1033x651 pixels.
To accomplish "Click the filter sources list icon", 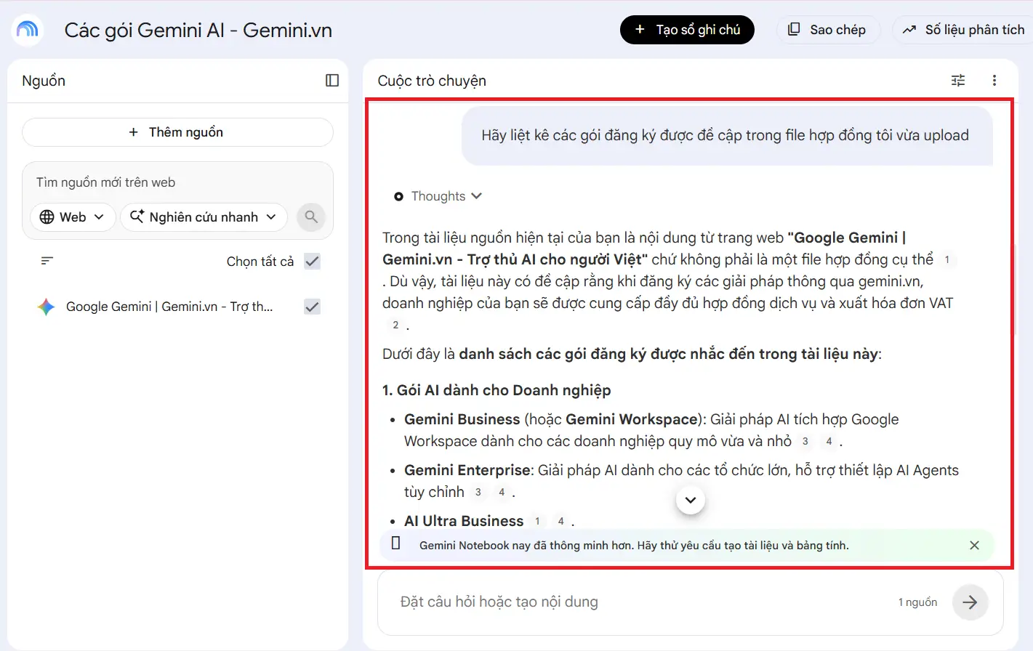I will (47, 261).
